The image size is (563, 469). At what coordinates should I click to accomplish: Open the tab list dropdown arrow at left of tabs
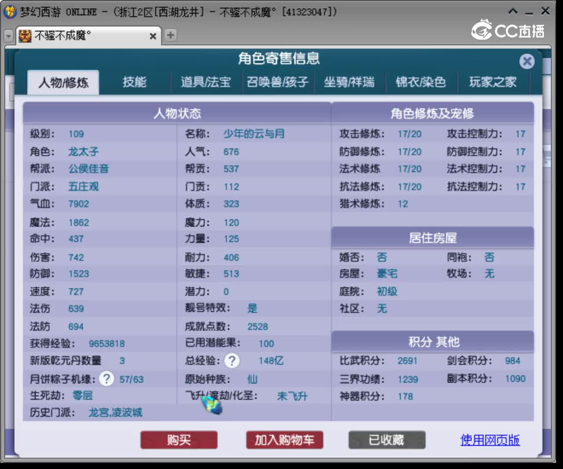8,36
